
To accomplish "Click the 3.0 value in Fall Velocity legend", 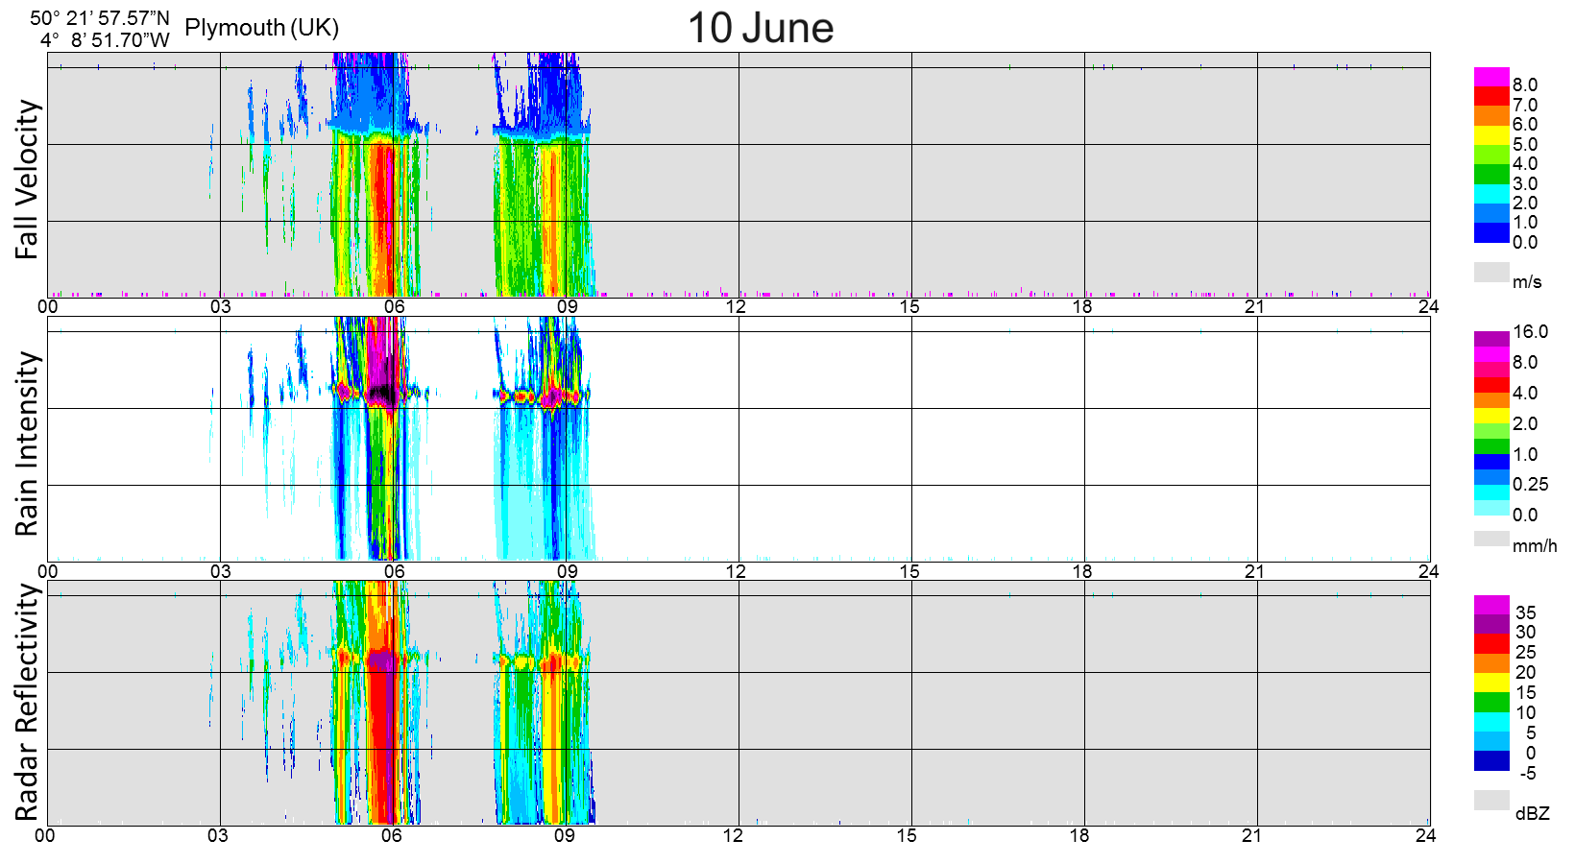I will coord(1525,183).
